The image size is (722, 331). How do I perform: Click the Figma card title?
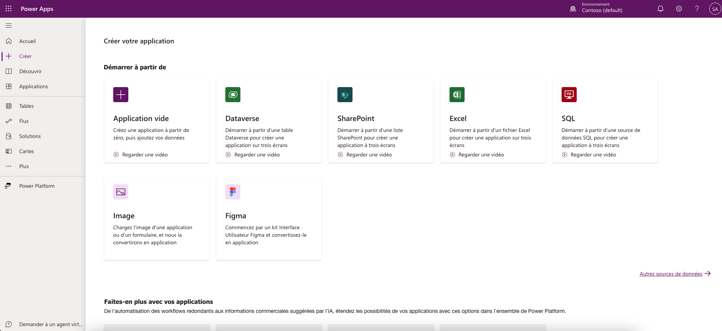click(x=236, y=216)
